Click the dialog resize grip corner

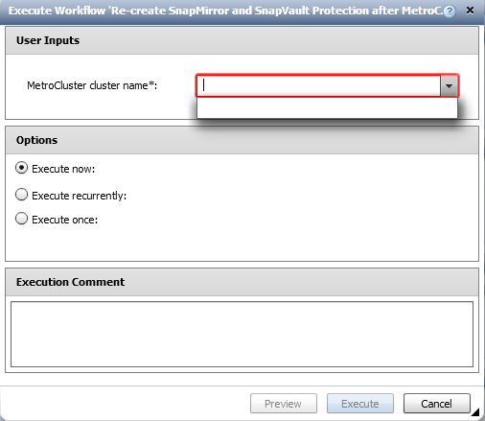pos(475,412)
